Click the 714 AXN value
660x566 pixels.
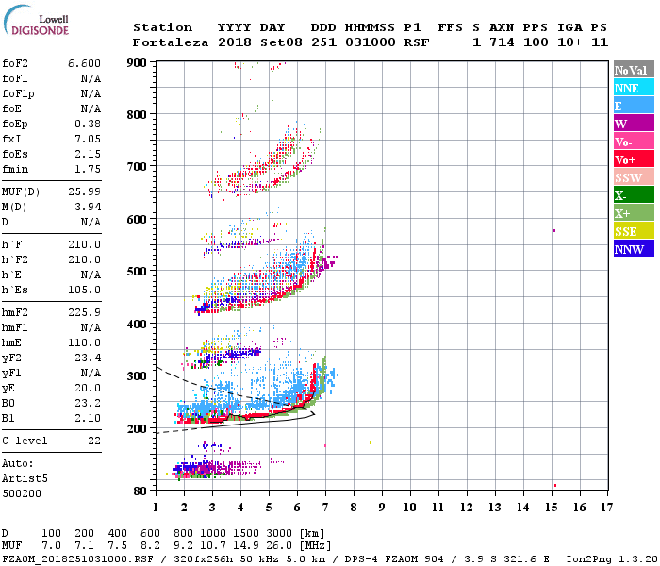coord(502,42)
